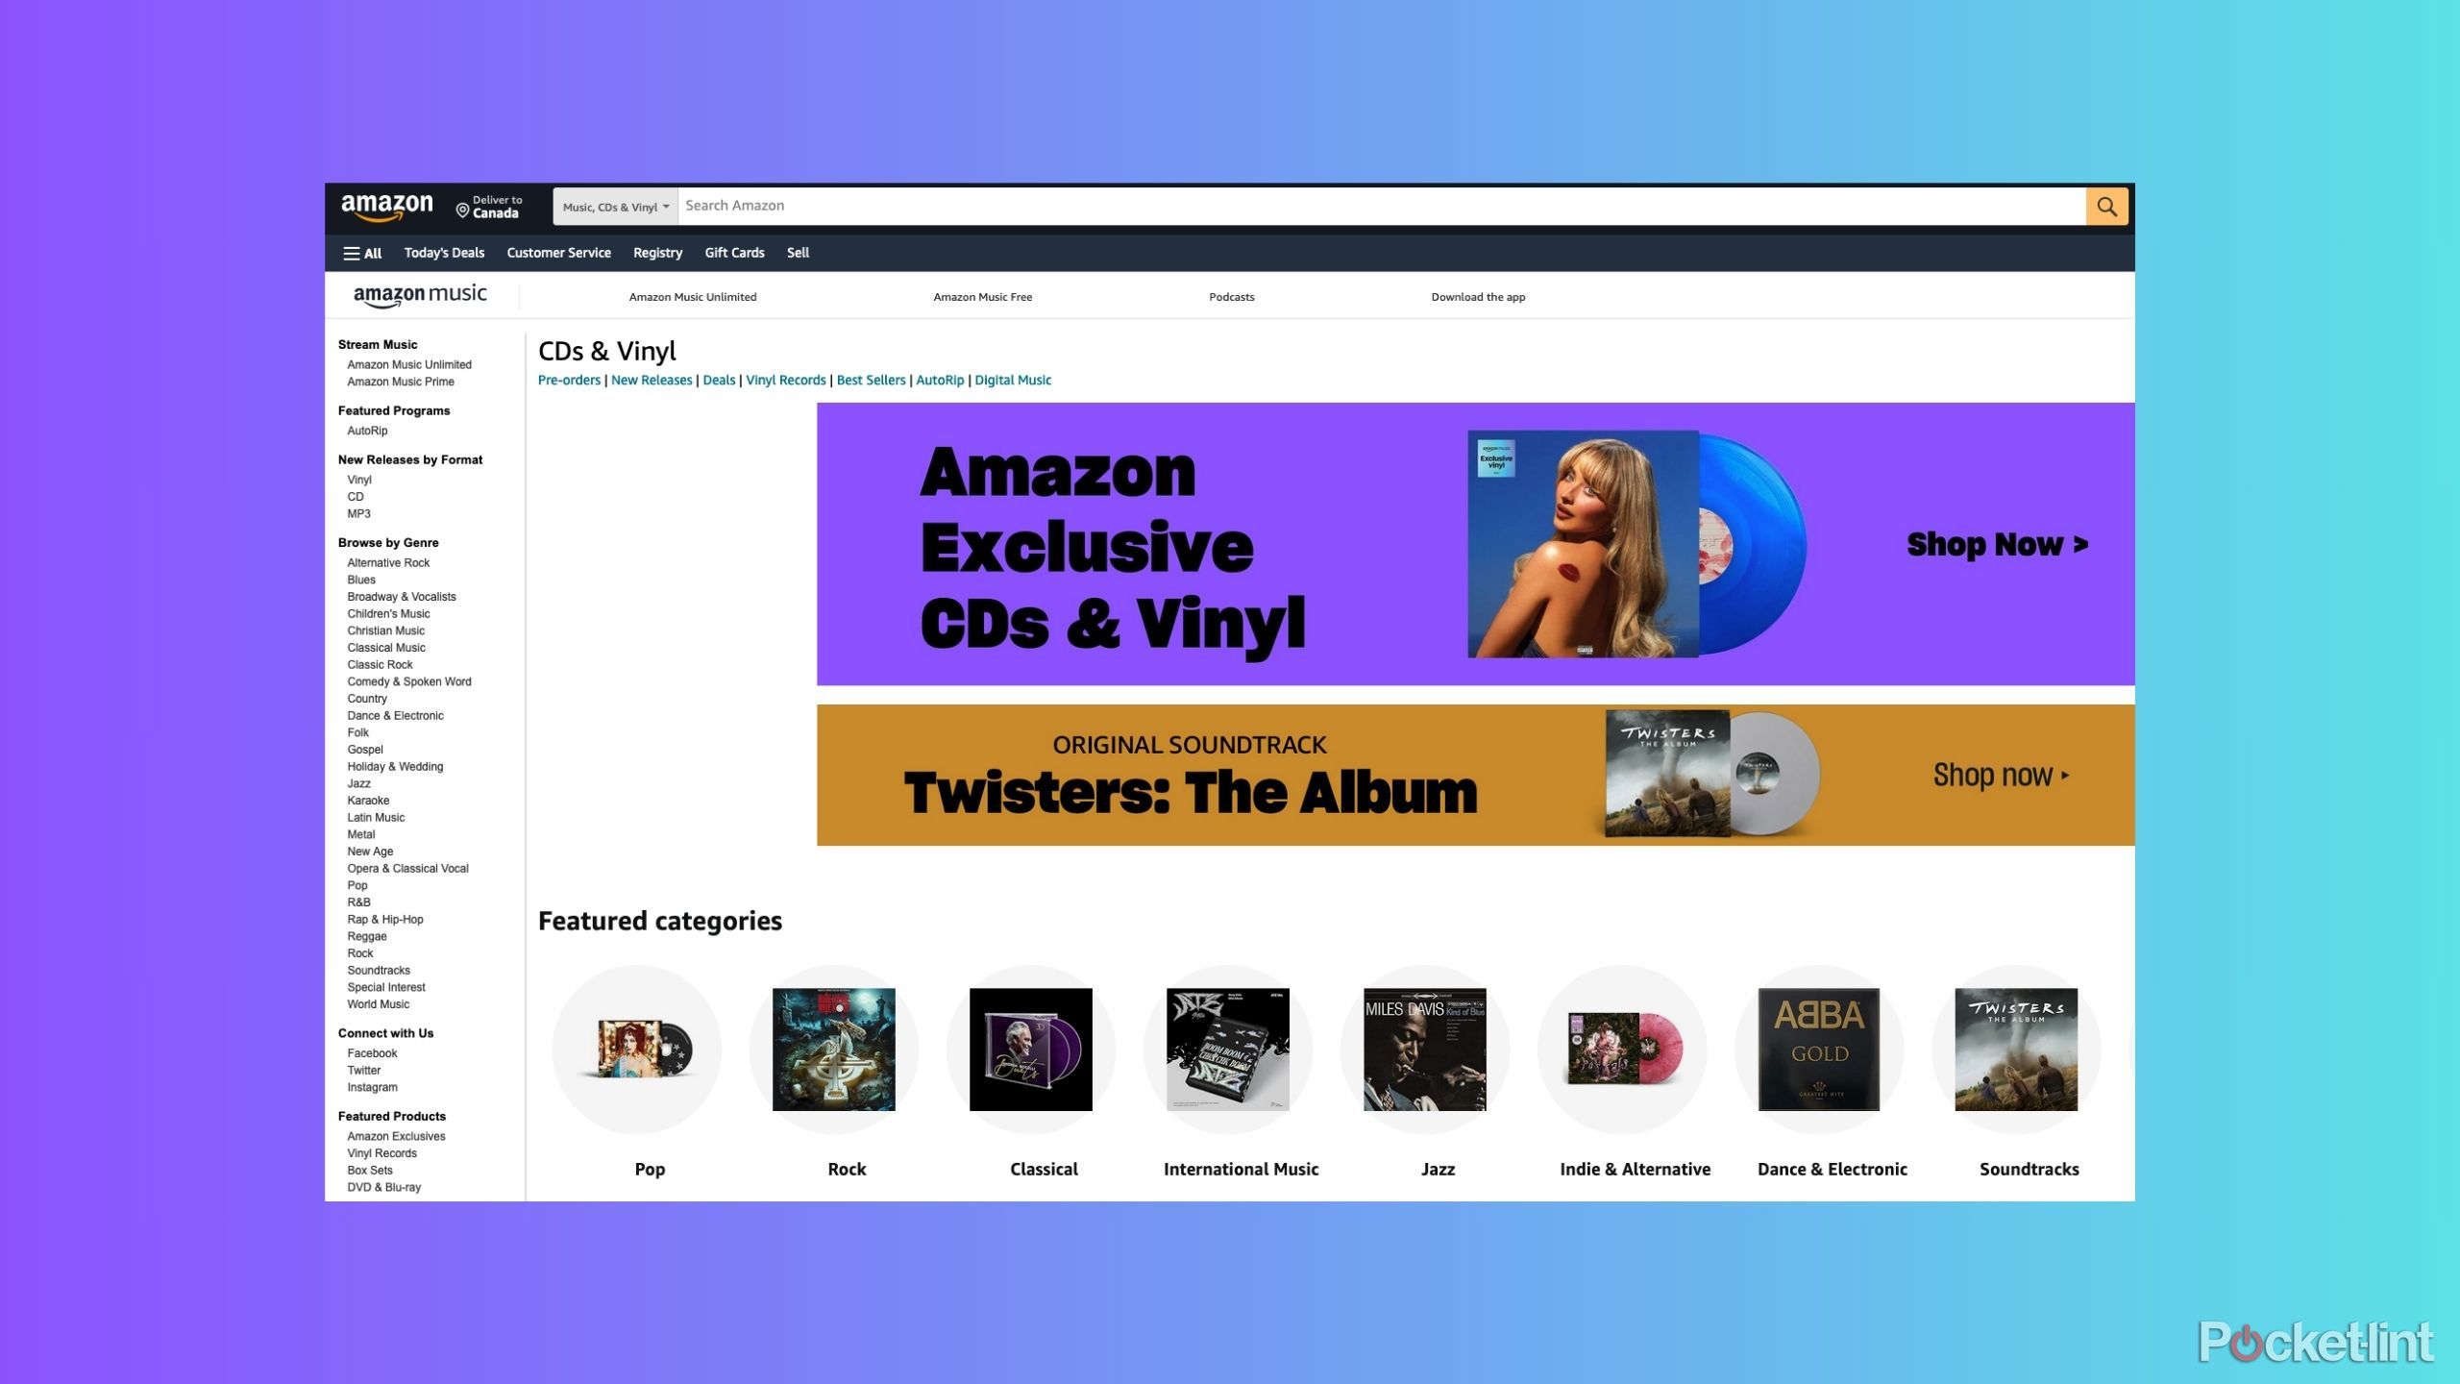Click the Dance & Electronic category icon
Image resolution: width=2460 pixels, height=1384 pixels.
1832,1048
